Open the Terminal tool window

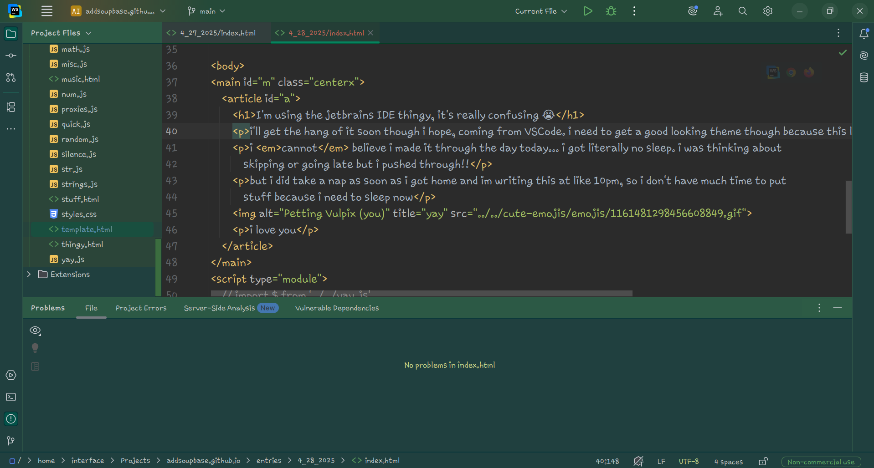(11, 397)
